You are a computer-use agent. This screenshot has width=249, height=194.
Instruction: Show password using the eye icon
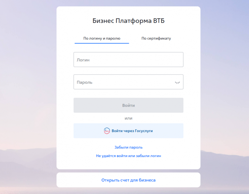pyautogui.click(x=177, y=83)
